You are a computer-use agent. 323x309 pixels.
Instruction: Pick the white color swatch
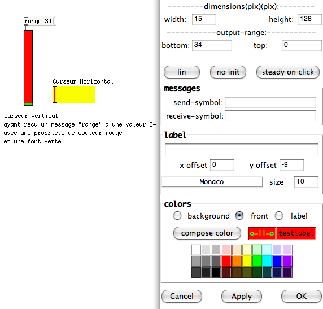pyautogui.click(x=196, y=250)
